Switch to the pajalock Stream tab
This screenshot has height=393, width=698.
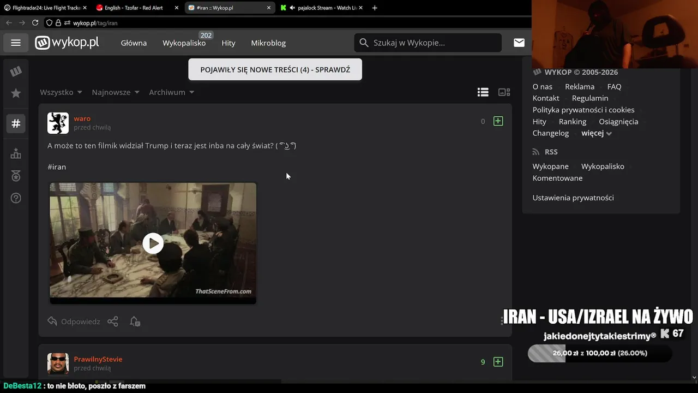(x=322, y=8)
